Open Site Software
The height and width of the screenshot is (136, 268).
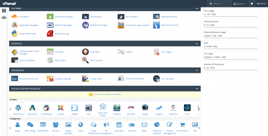pyautogui.click(x=127, y=17)
